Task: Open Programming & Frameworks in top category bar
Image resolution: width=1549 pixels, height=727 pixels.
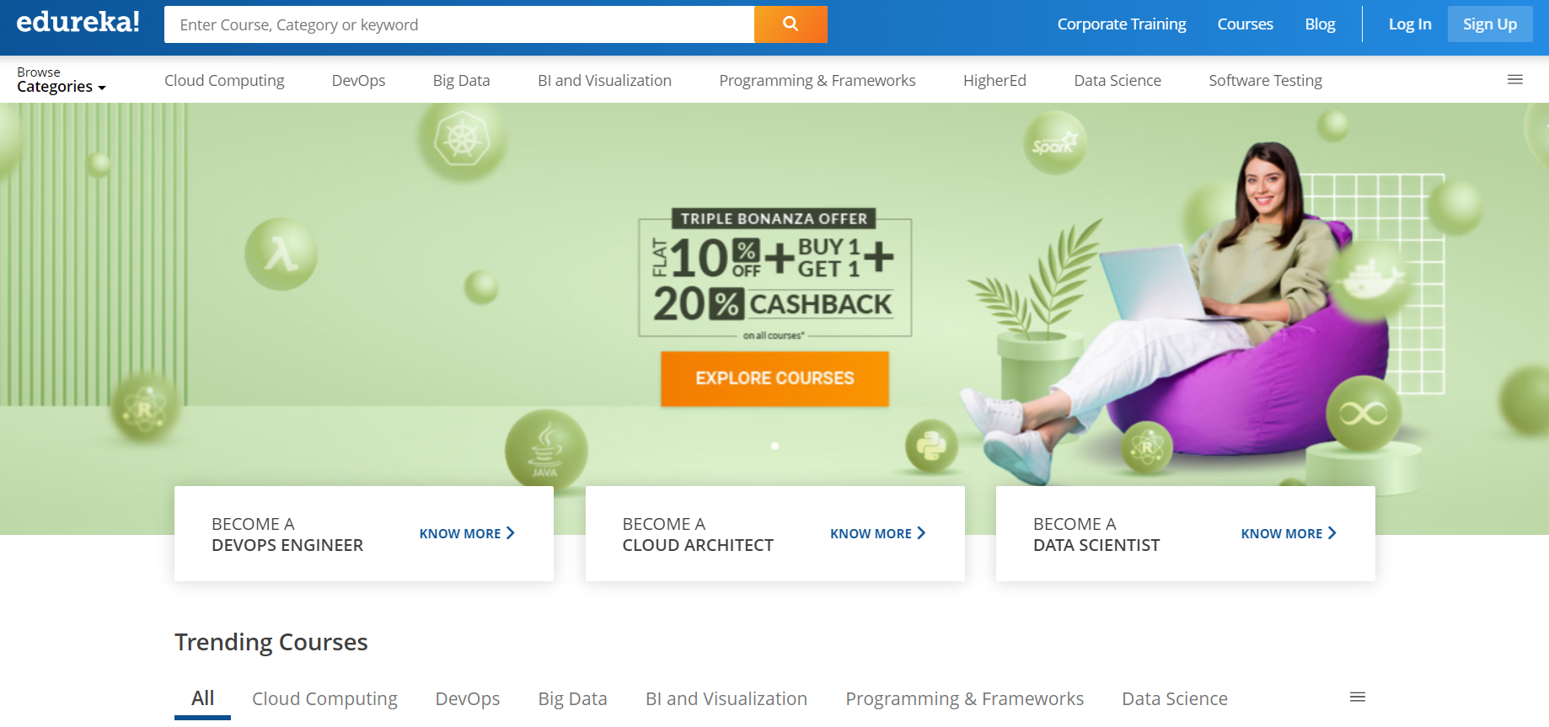Action: coord(817,81)
